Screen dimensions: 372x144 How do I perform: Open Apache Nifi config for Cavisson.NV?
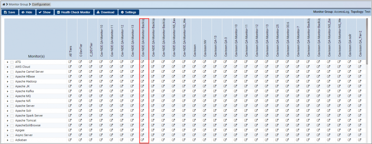pos(205,101)
